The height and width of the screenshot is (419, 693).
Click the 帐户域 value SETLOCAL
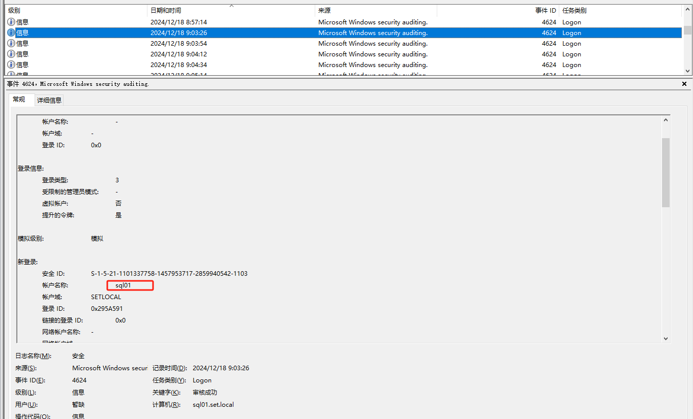(x=106, y=297)
